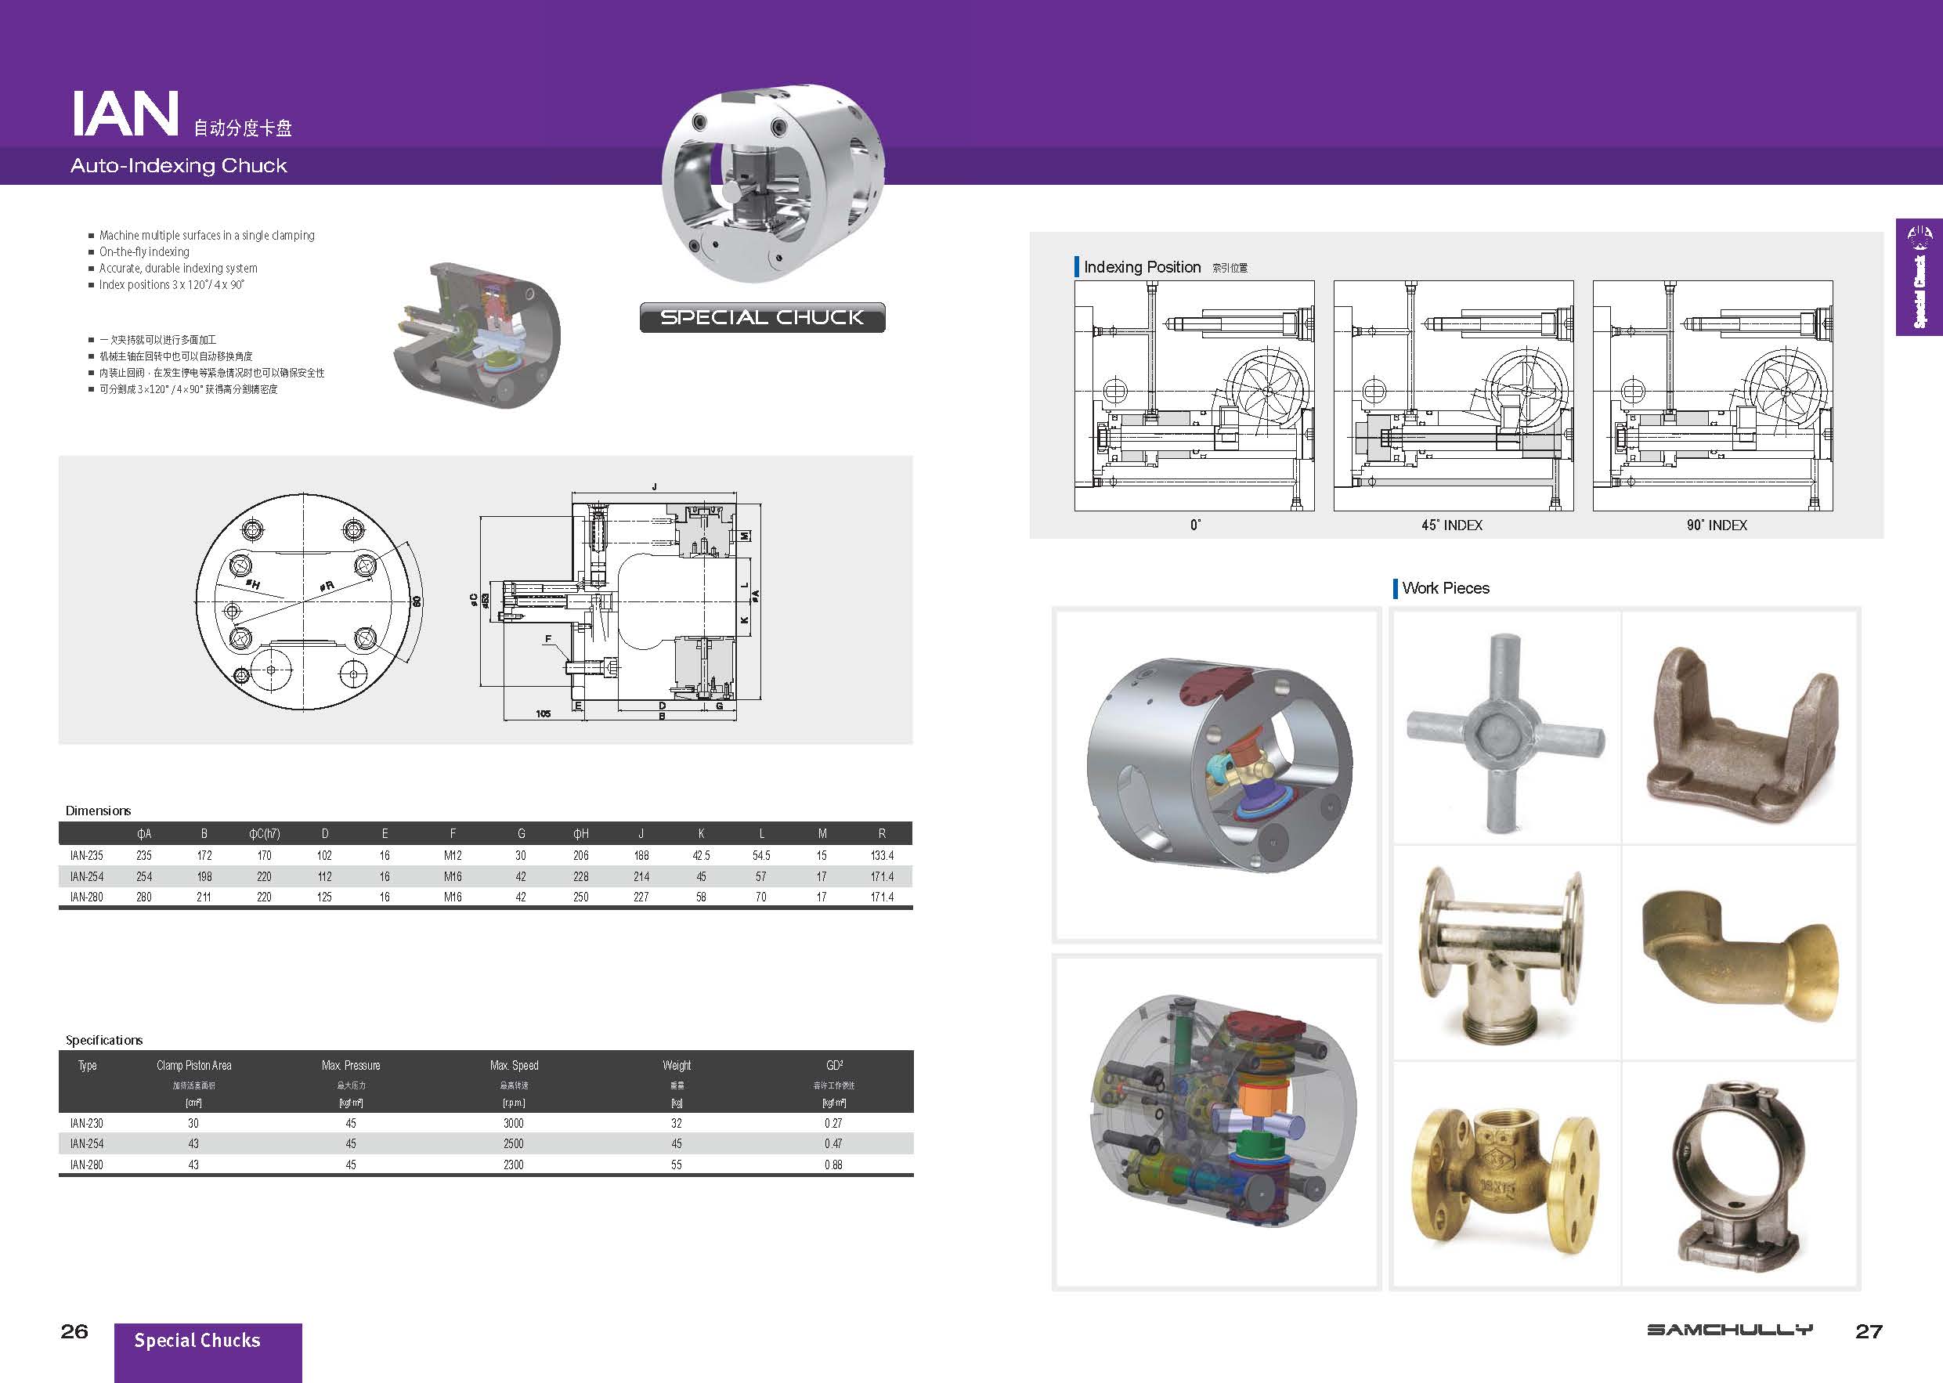Click the Work Pieces heading

click(1445, 588)
